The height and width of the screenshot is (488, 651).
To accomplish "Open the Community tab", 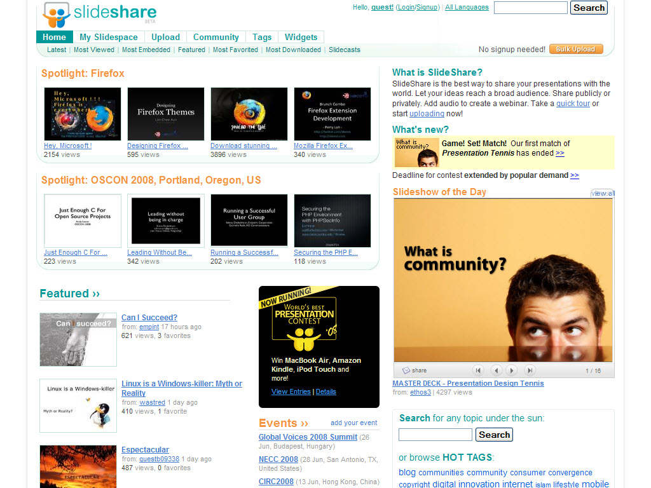I will (216, 37).
